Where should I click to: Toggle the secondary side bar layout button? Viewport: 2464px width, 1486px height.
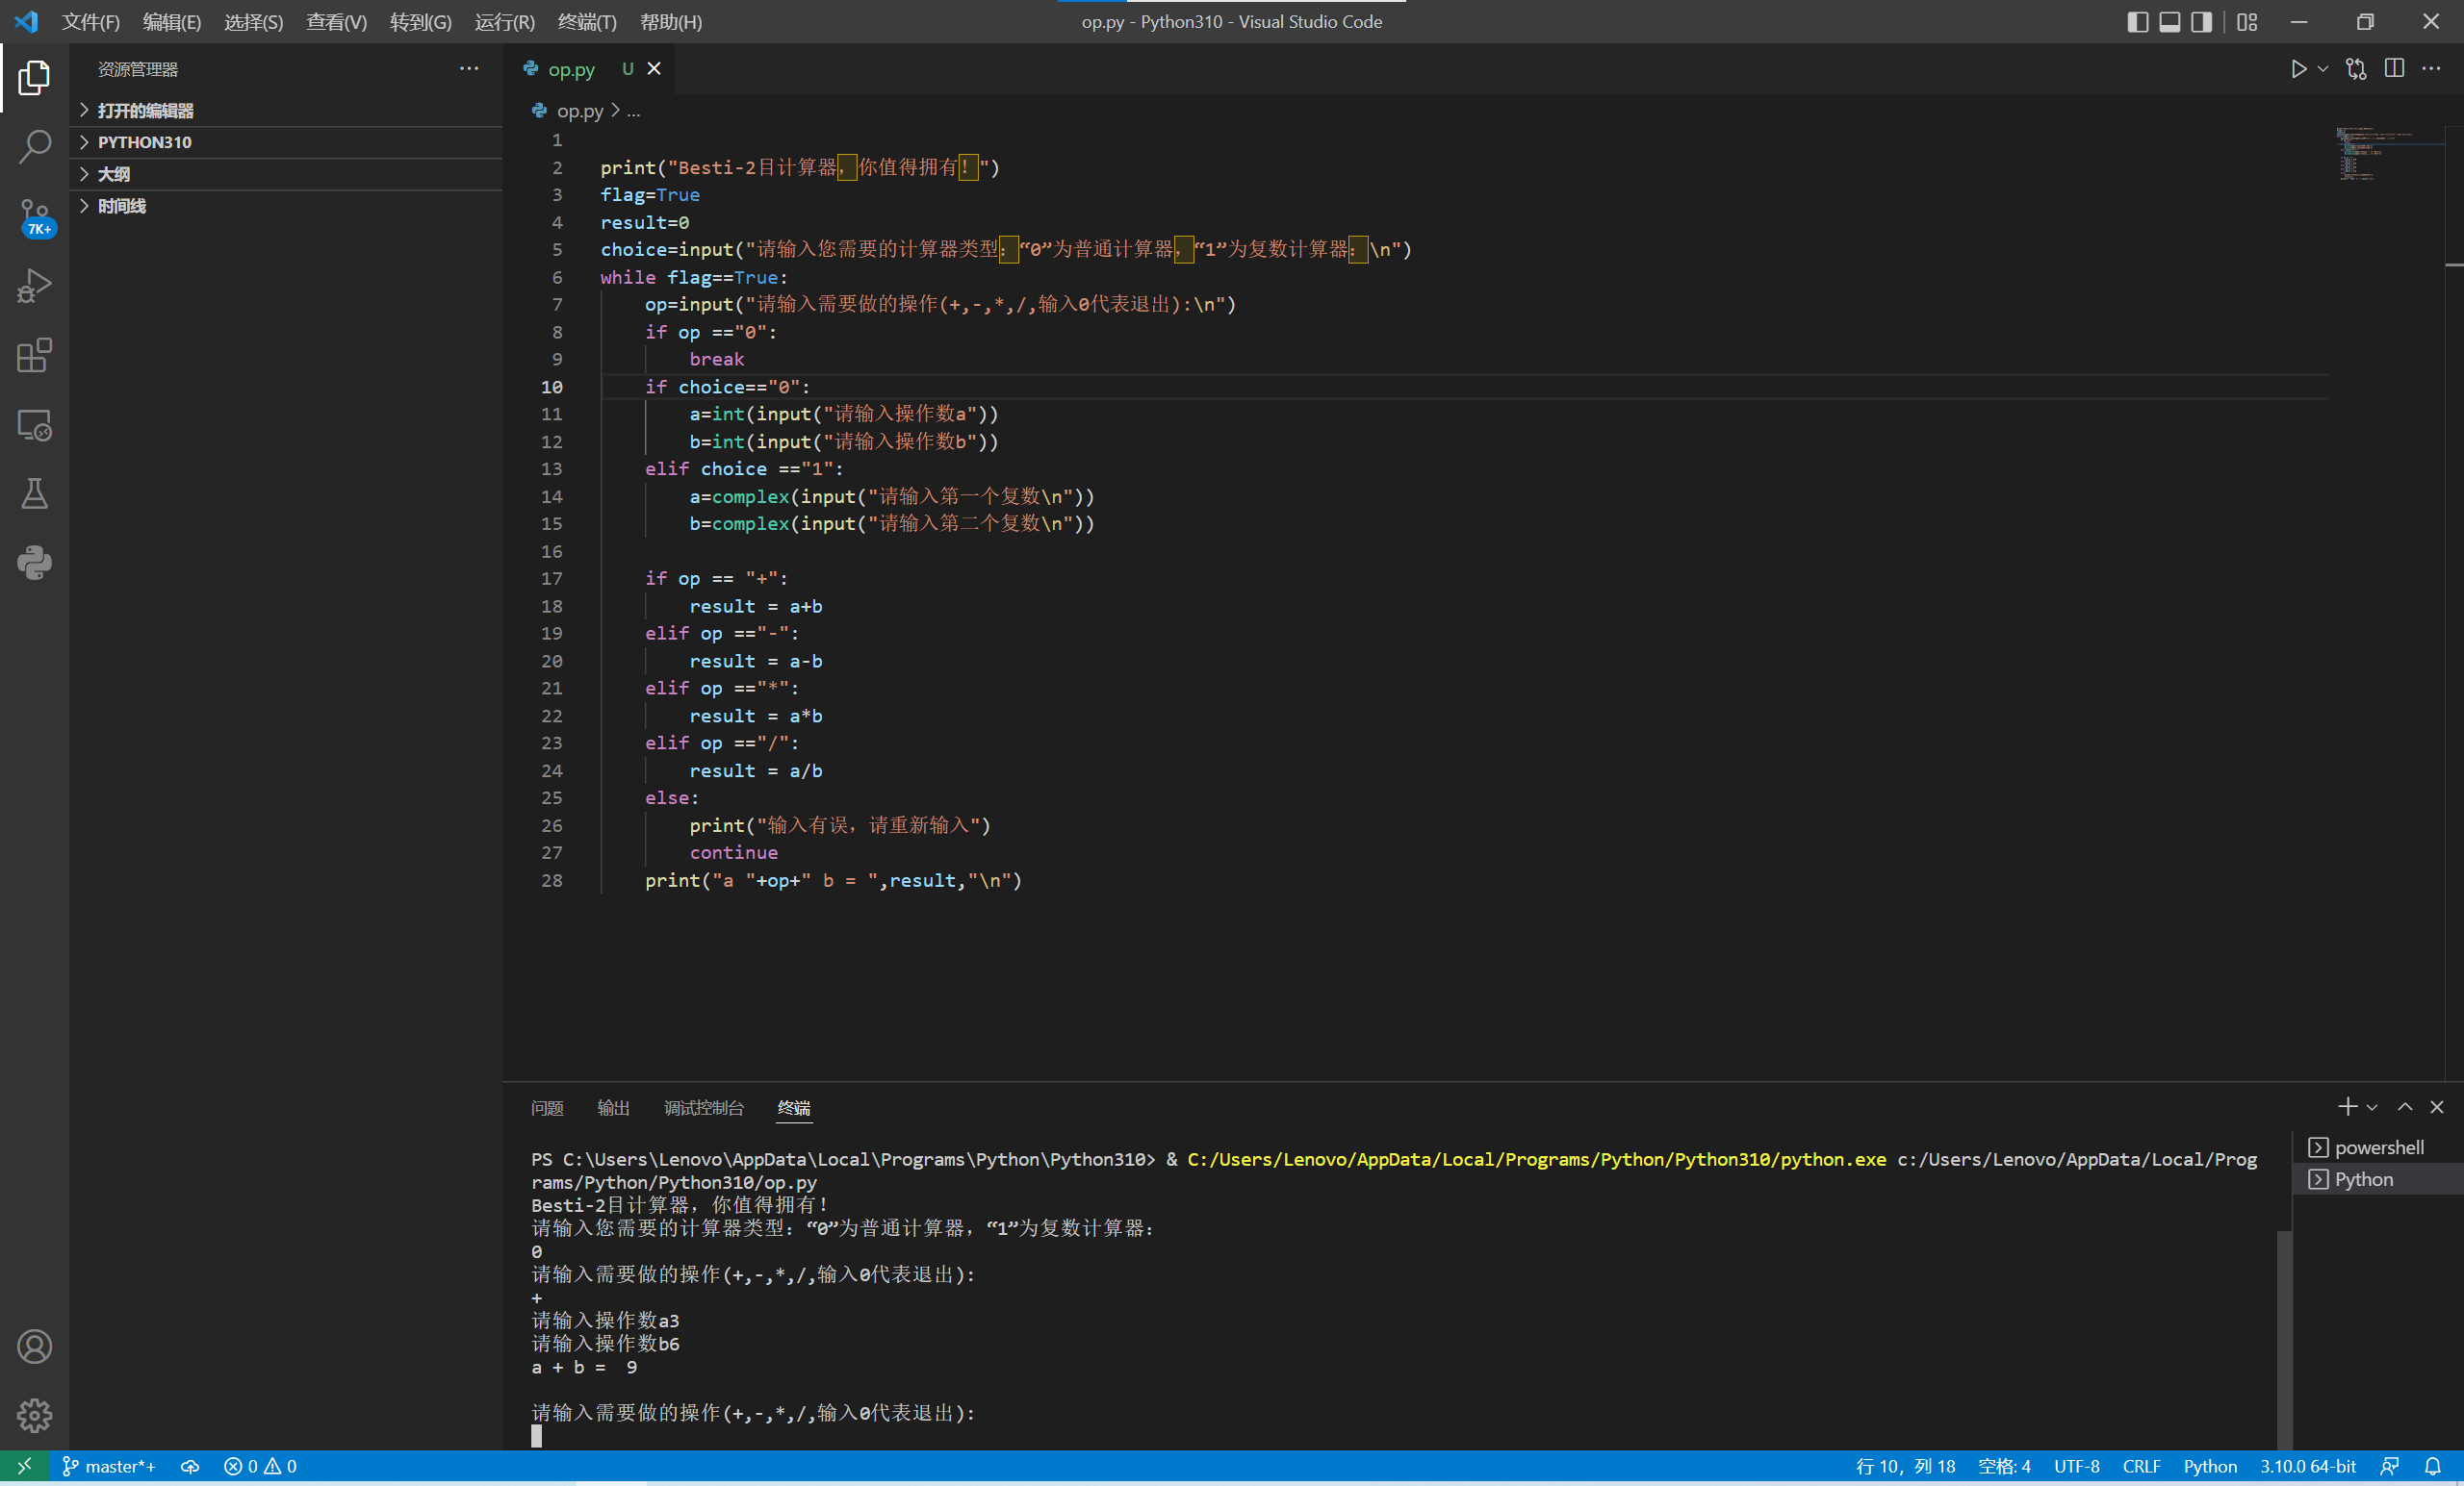click(2201, 22)
